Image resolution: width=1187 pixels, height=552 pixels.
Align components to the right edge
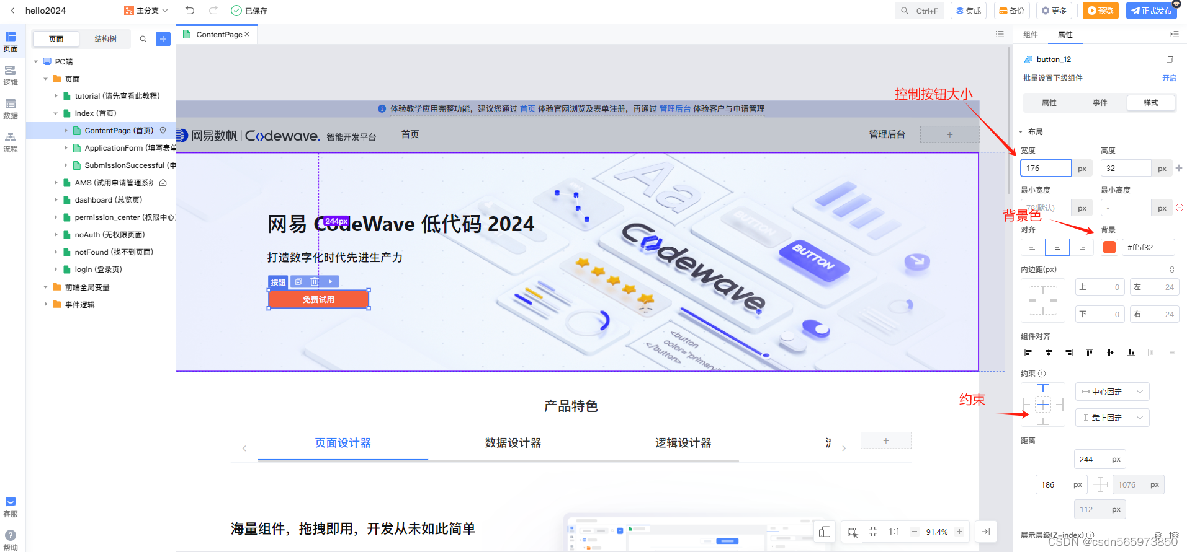point(1069,353)
